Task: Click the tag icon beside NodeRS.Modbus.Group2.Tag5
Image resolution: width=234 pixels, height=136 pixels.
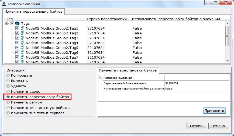Action: 22,48
